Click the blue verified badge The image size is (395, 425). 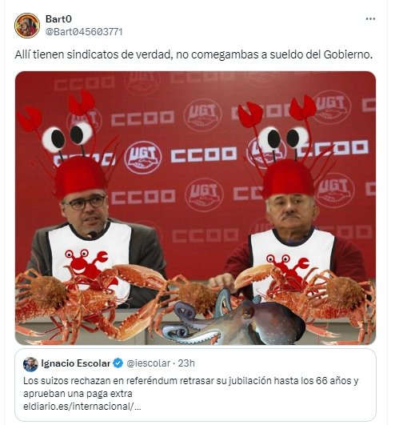pyautogui.click(x=118, y=363)
